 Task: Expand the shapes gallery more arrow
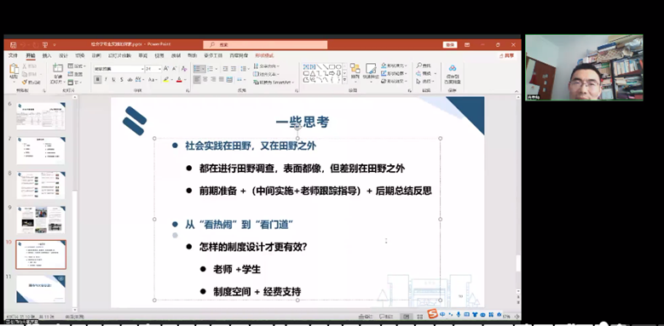pos(344,79)
